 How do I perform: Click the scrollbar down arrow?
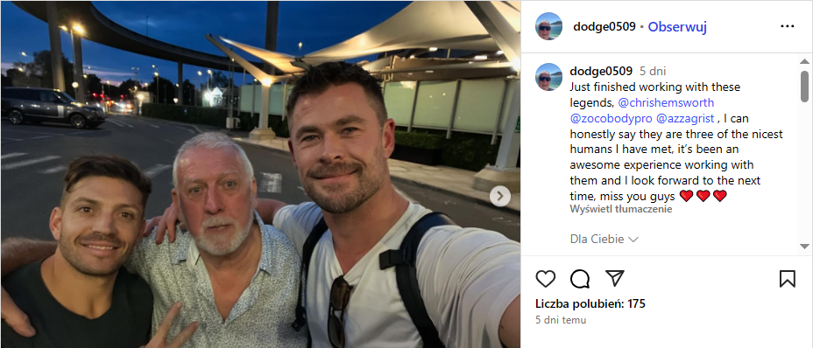coord(804,247)
